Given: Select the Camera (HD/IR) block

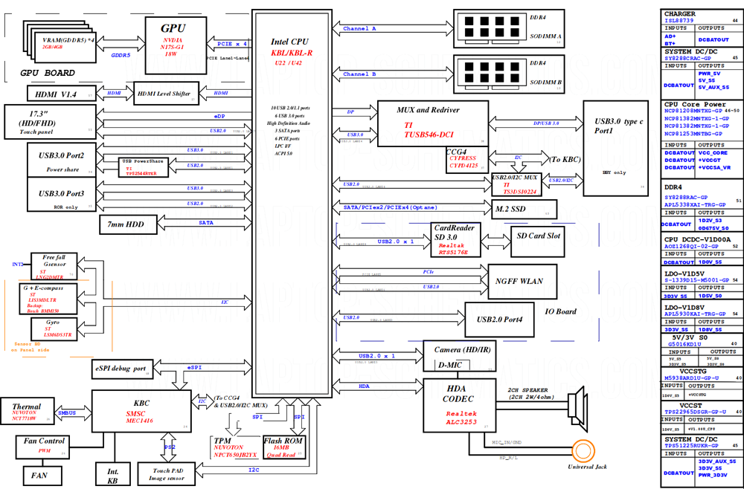Looking at the screenshot, I should (459, 356).
